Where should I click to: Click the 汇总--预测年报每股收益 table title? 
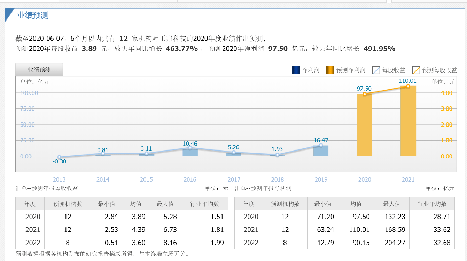click(47, 188)
